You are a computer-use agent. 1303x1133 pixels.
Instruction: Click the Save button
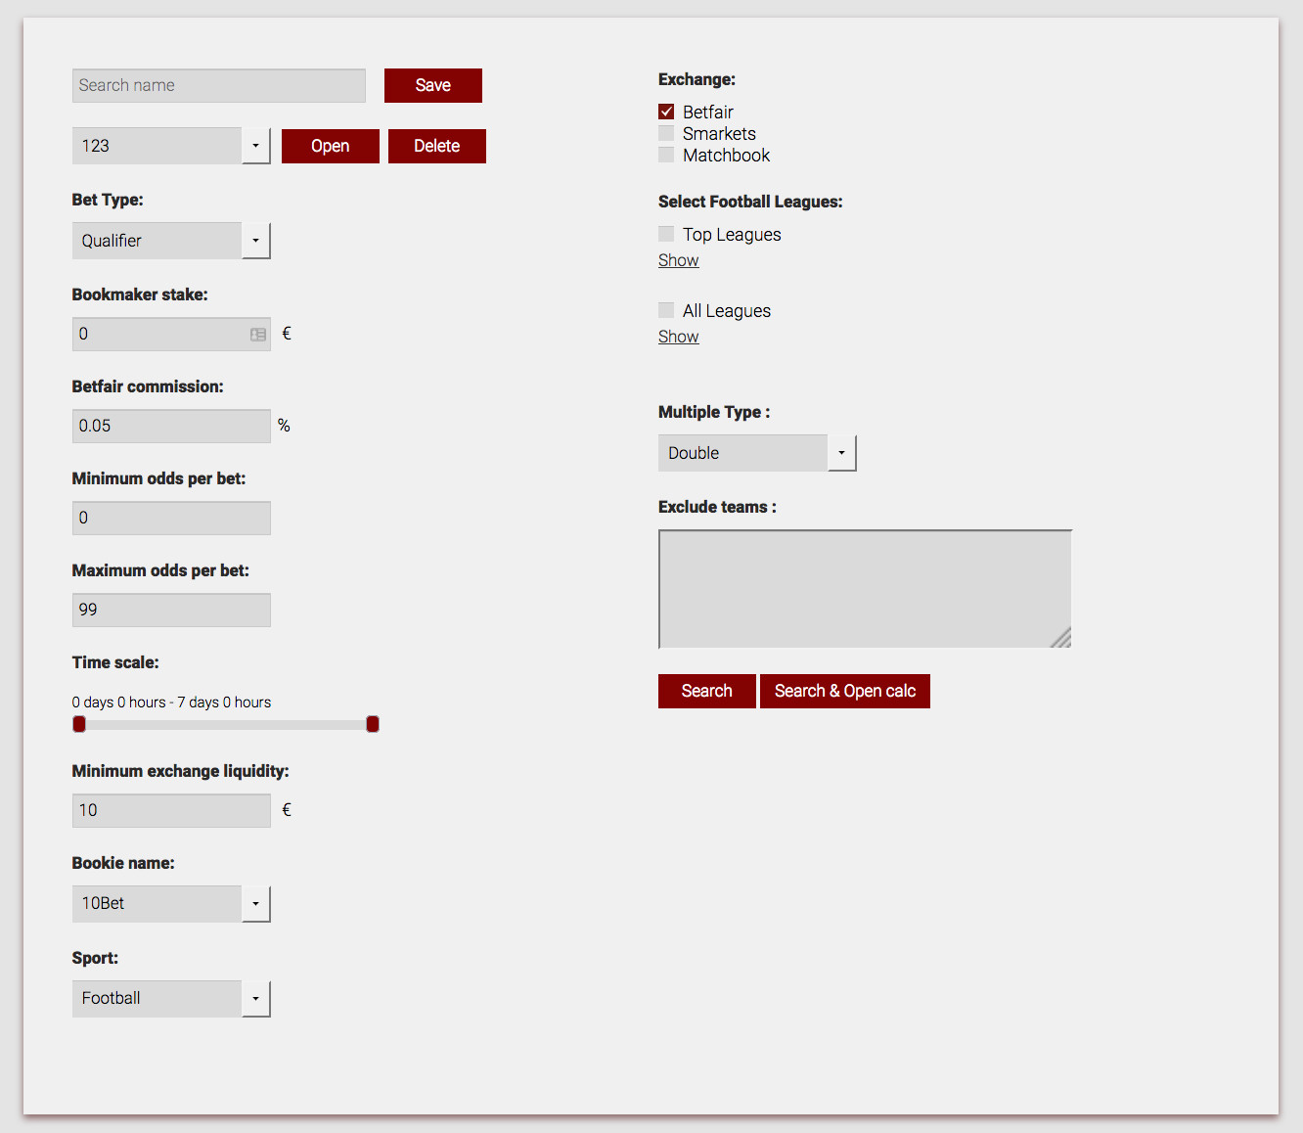pyautogui.click(x=433, y=85)
